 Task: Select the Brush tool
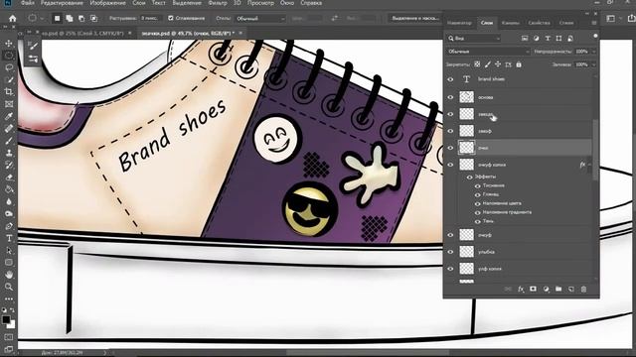pos(9,141)
